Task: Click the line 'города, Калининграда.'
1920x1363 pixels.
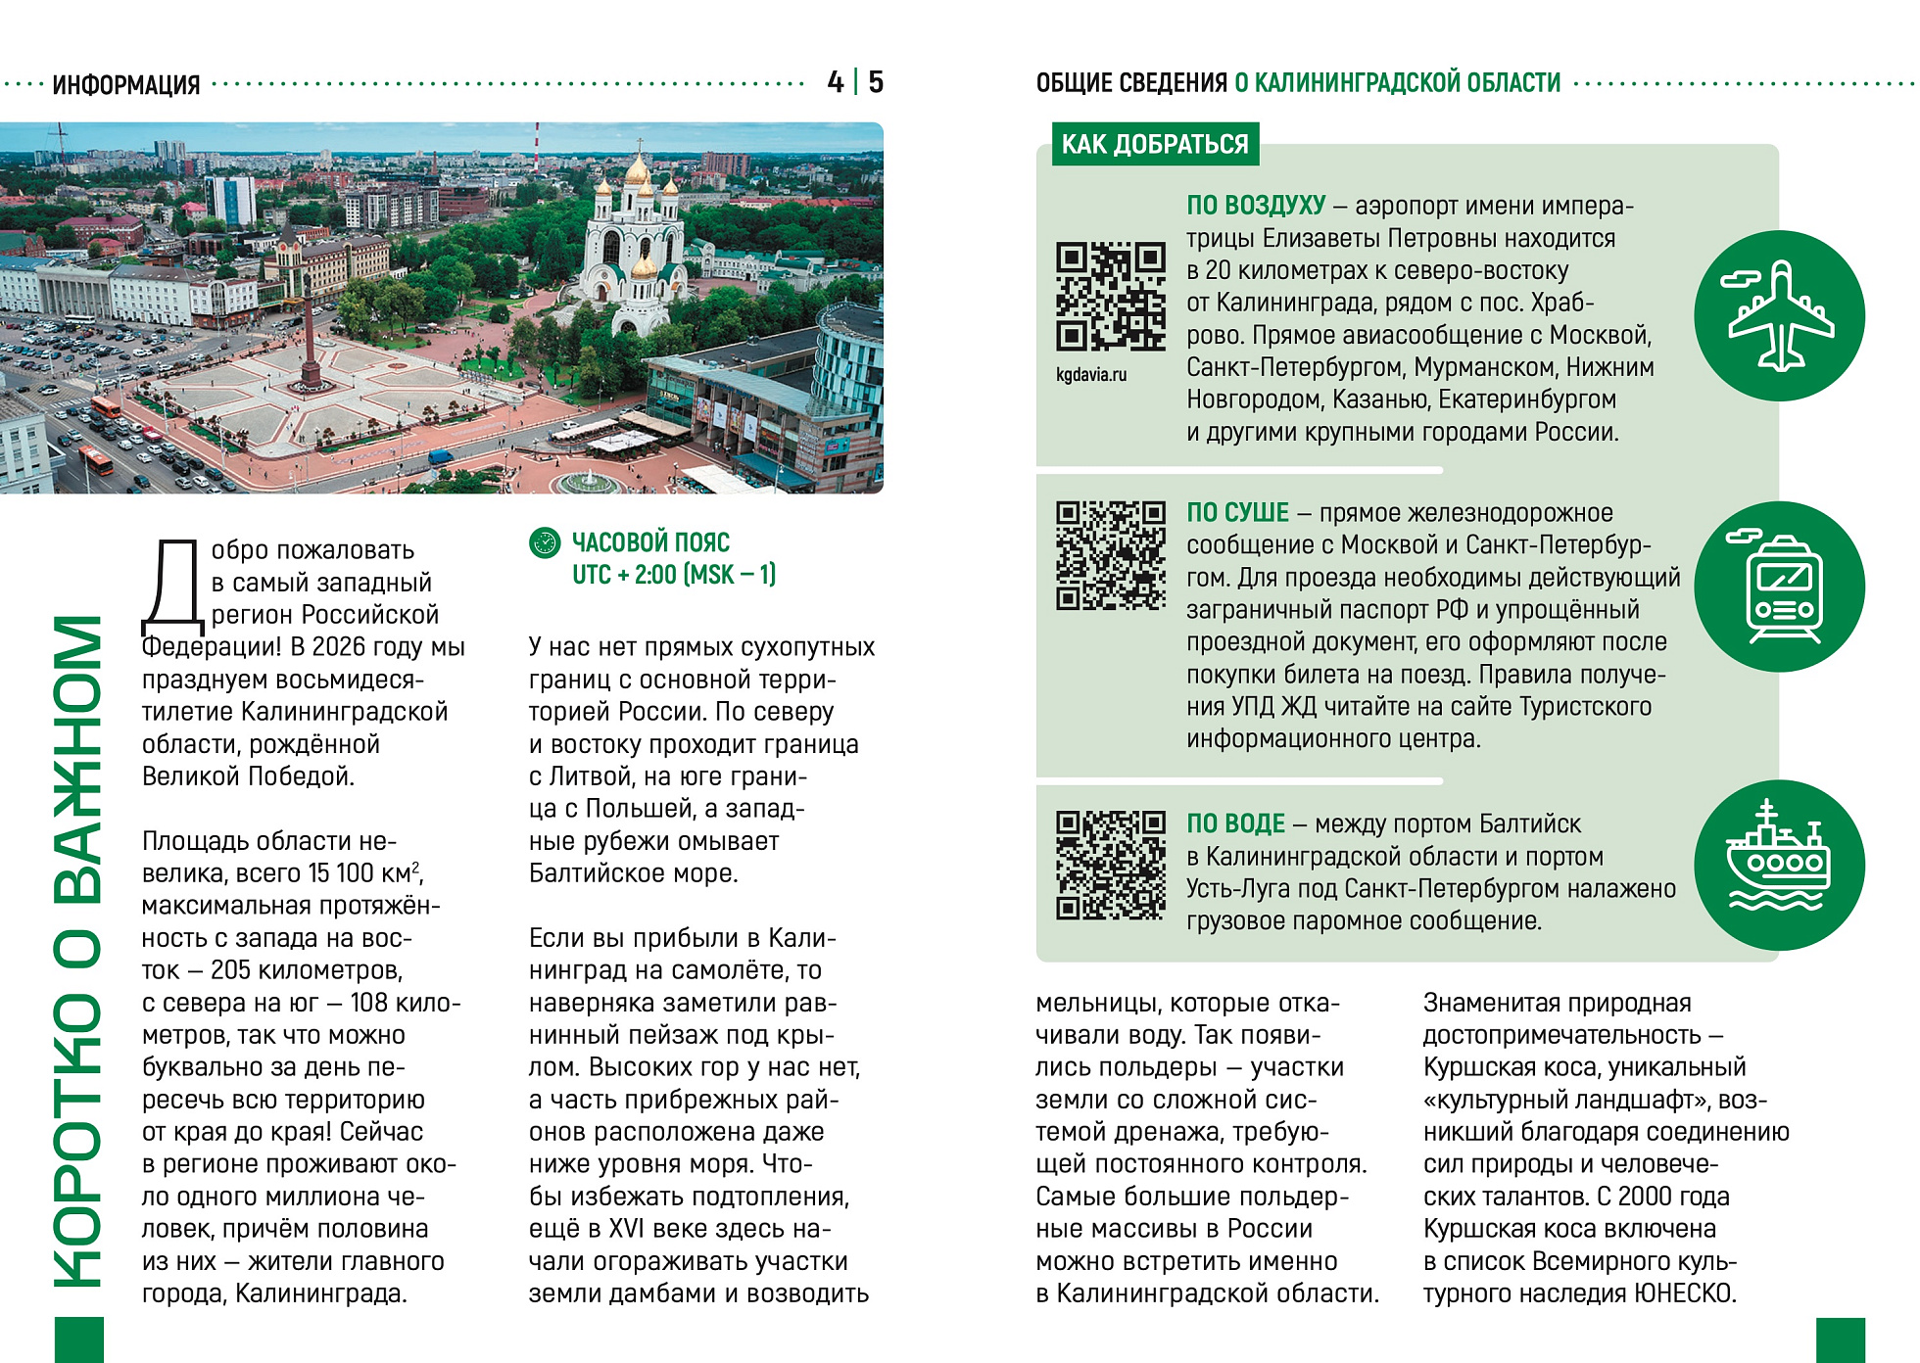Action: (274, 1293)
